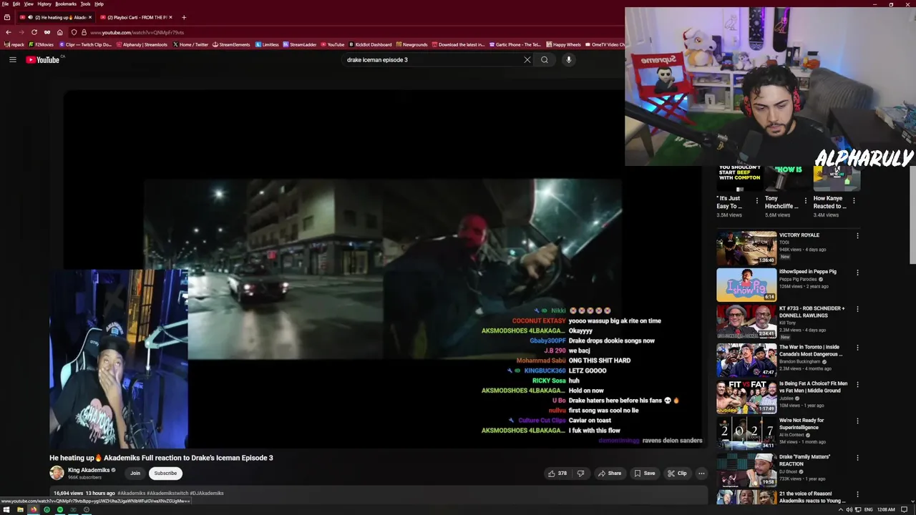
Task: Open King Akademiks channel name link
Action: coord(89,471)
